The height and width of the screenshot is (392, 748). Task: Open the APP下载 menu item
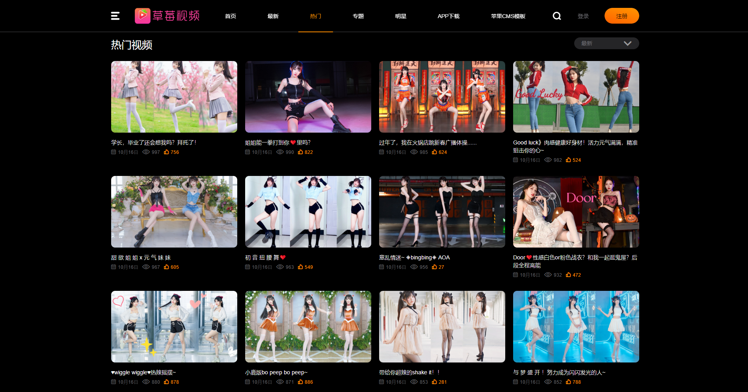point(448,16)
